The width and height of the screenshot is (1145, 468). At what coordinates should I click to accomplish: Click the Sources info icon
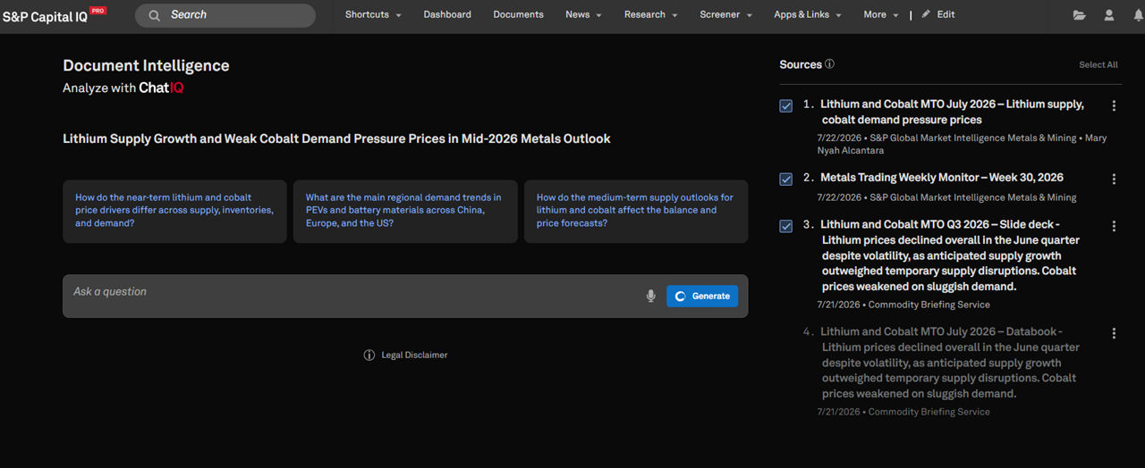(829, 64)
